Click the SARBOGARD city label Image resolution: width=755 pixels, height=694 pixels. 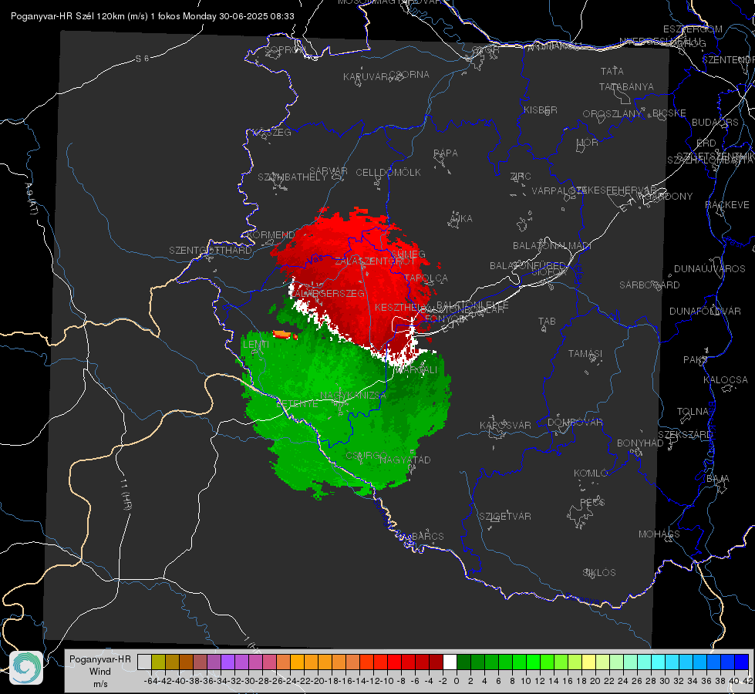[x=649, y=285]
